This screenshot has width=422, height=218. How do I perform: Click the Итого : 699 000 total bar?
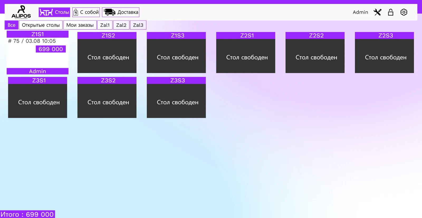coord(27,214)
